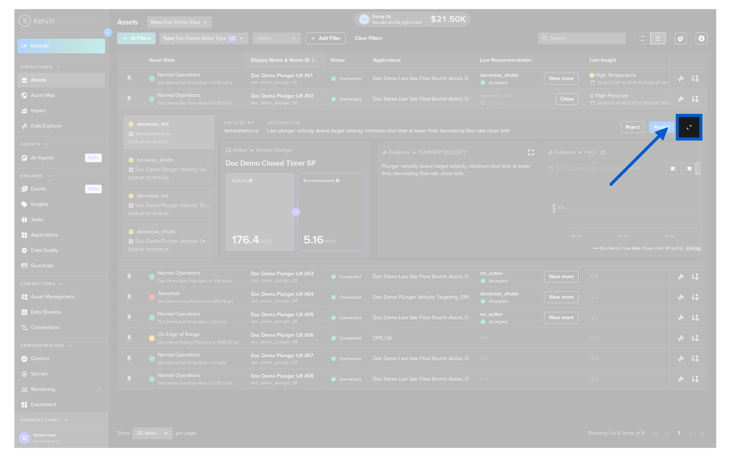Unpin Doc Demo Plunger Lift #01

pos(129,78)
